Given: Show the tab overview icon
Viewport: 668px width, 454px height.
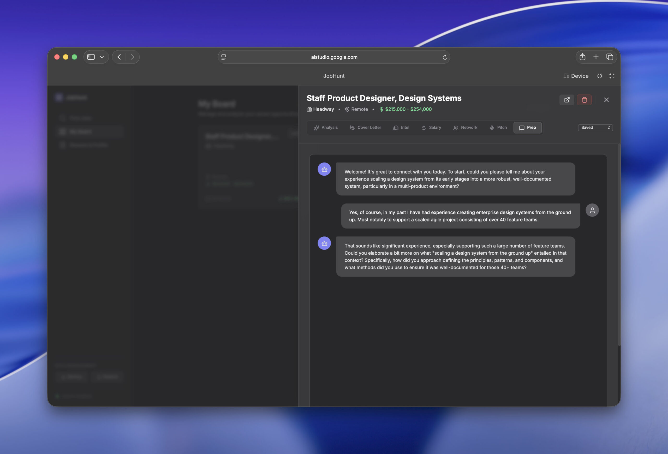Looking at the screenshot, I should tap(609, 57).
